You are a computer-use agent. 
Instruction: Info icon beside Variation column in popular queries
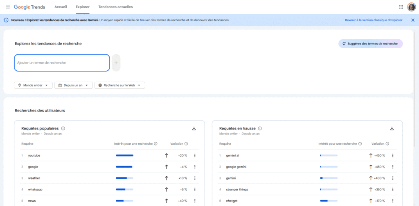click(x=186, y=143)
